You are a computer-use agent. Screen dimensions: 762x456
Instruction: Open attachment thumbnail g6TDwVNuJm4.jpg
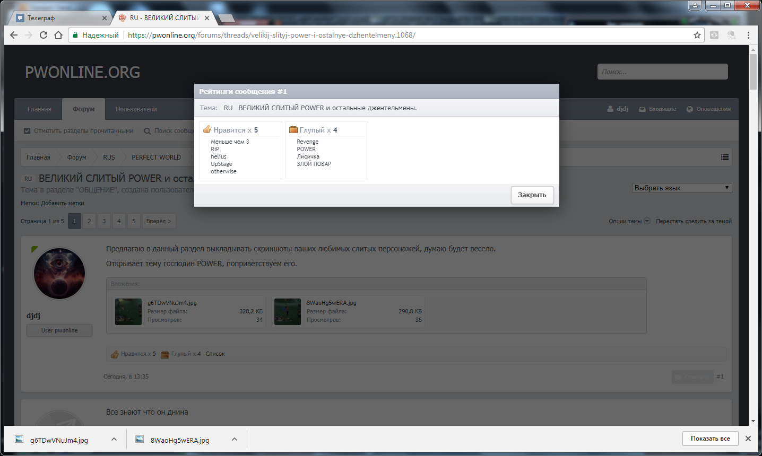coord(128,311)
